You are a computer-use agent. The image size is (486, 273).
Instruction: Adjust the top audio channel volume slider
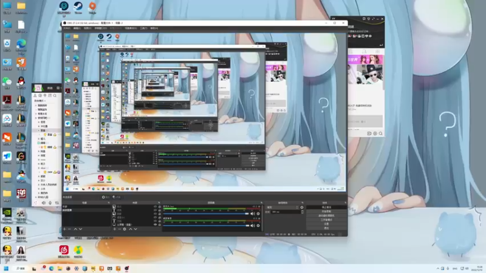(x=206, y=214)
